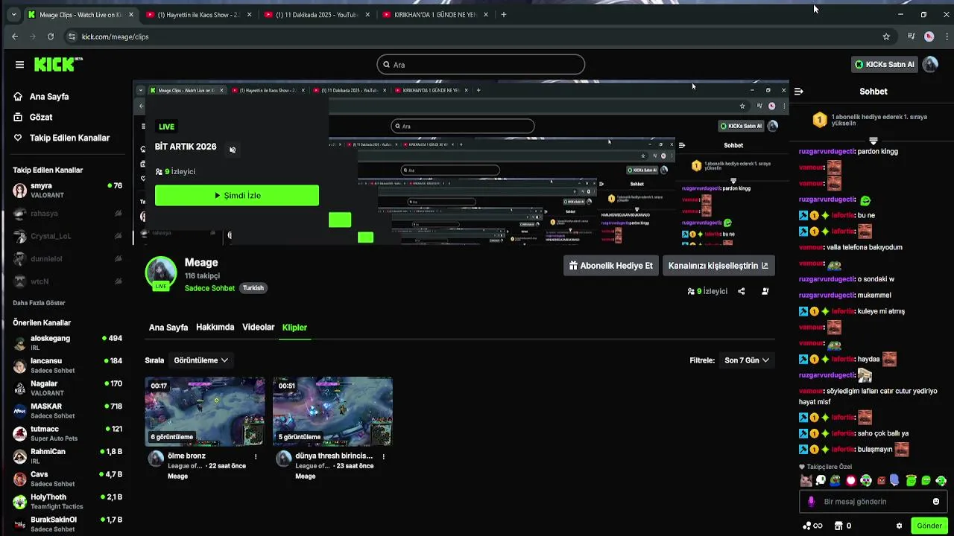
Task: Open options menu for dünya thresh clip
Action: coord(383,456)
